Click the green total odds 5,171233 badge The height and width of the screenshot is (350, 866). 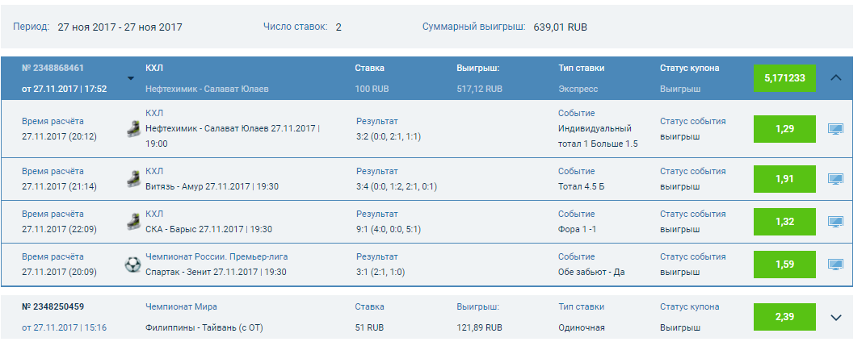[x=784, y=78]
